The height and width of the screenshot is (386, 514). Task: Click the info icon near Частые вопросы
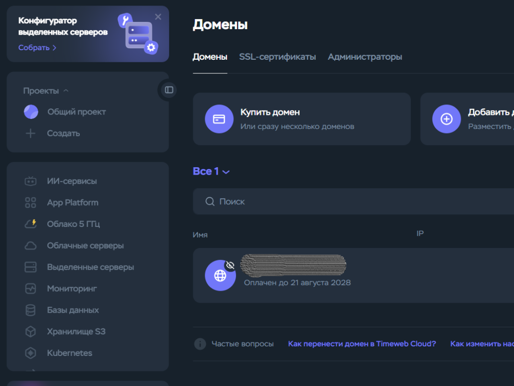(x=200, y=344)
